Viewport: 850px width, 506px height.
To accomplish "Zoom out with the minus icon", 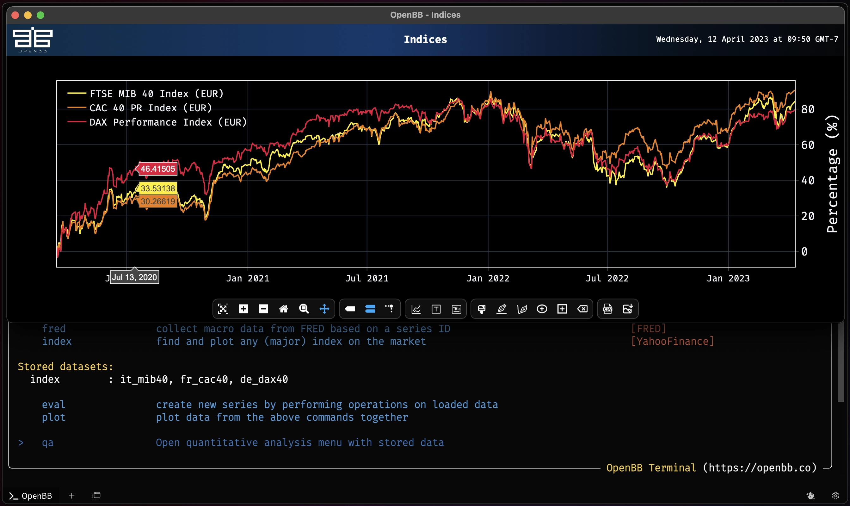I will coord(263,309).
